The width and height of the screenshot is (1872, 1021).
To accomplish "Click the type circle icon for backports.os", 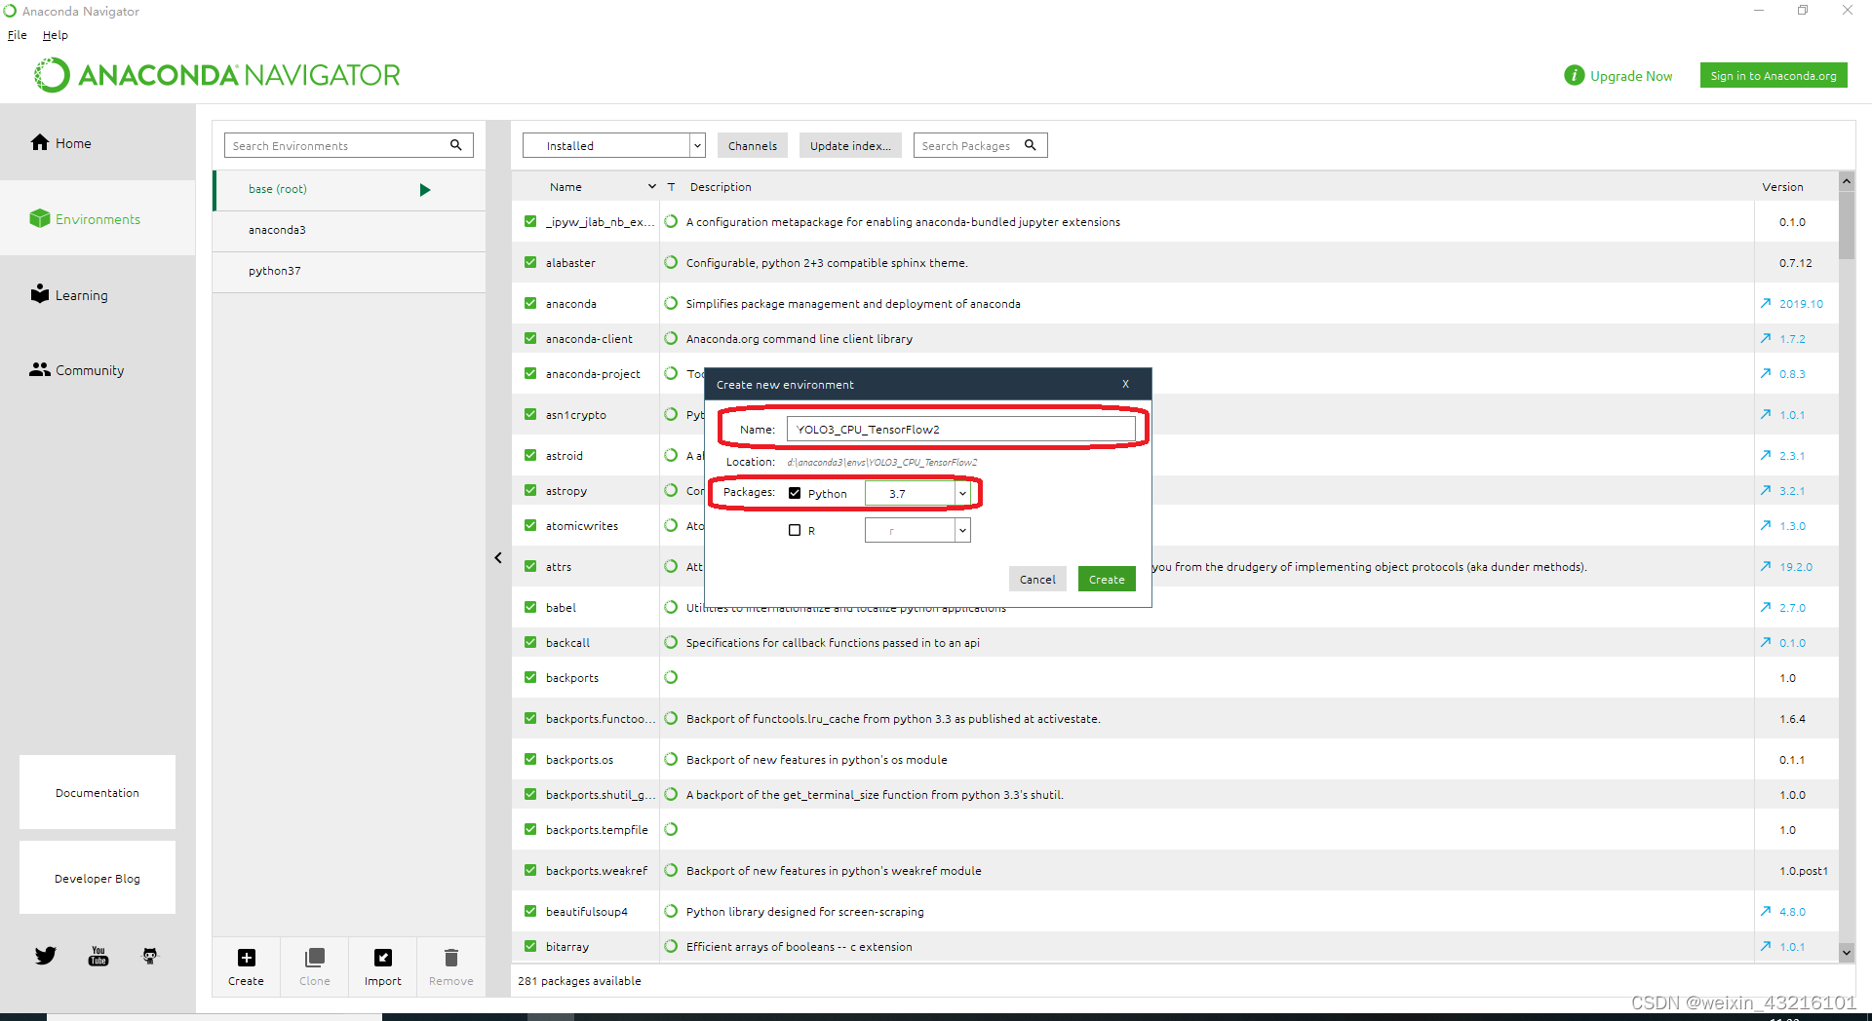I will (x=671, y=759).
